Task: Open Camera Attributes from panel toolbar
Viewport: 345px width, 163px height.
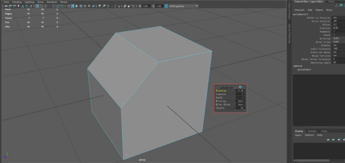Action: point(14,6)
